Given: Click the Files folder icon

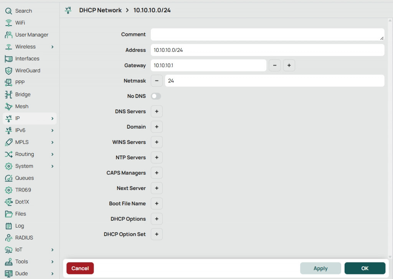Looking at the screenshot, I should tap(8, 214).
